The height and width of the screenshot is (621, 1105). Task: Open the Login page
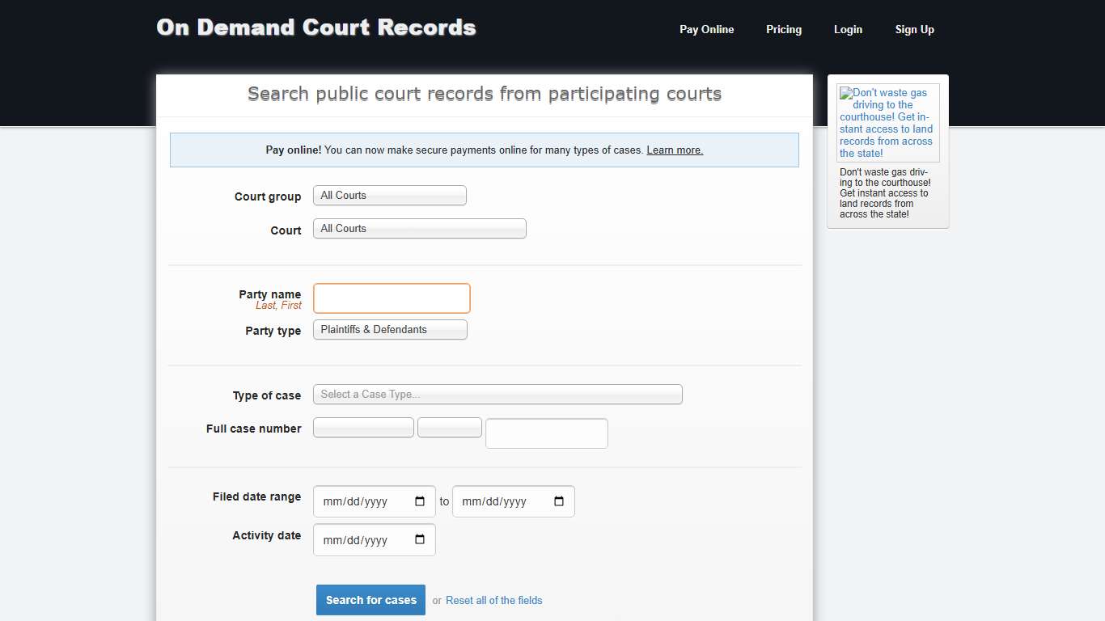(848, 29)
